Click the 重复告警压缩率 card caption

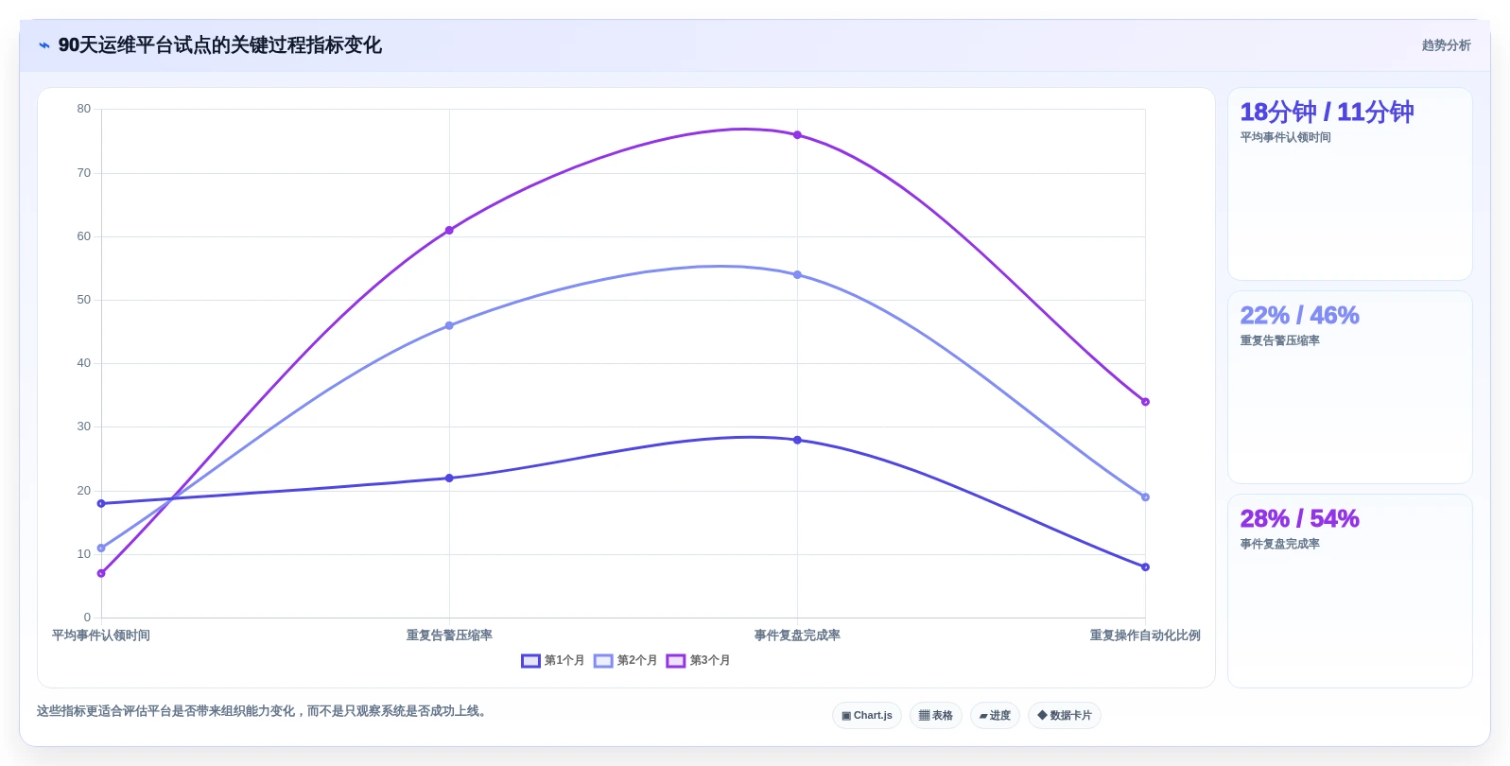[x=1279, y=341]
